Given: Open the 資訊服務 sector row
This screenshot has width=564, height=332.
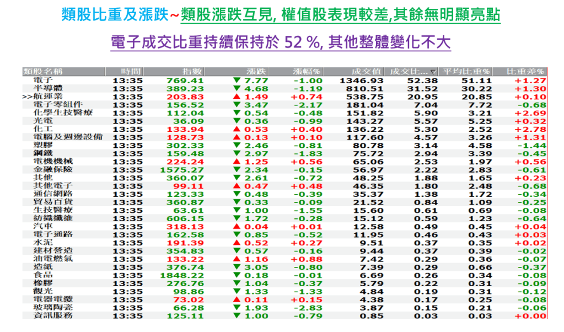Looking at the screenshot, I should pos(52,315).
